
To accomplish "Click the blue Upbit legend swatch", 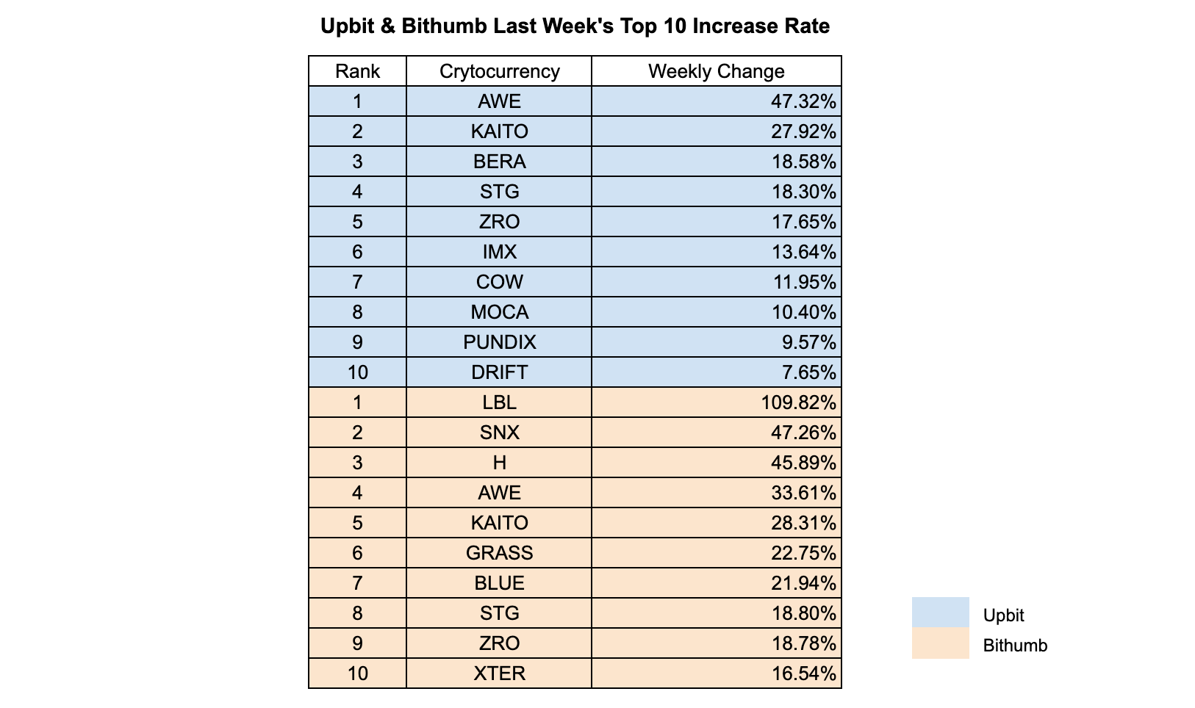I will 940,612.
